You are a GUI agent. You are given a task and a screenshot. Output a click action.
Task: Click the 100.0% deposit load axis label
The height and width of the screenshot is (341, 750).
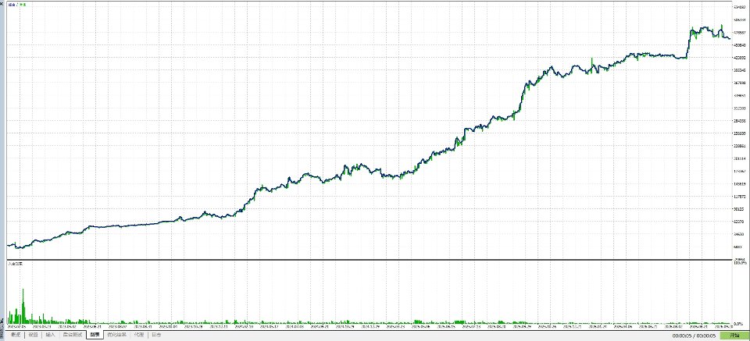point(740,263)
